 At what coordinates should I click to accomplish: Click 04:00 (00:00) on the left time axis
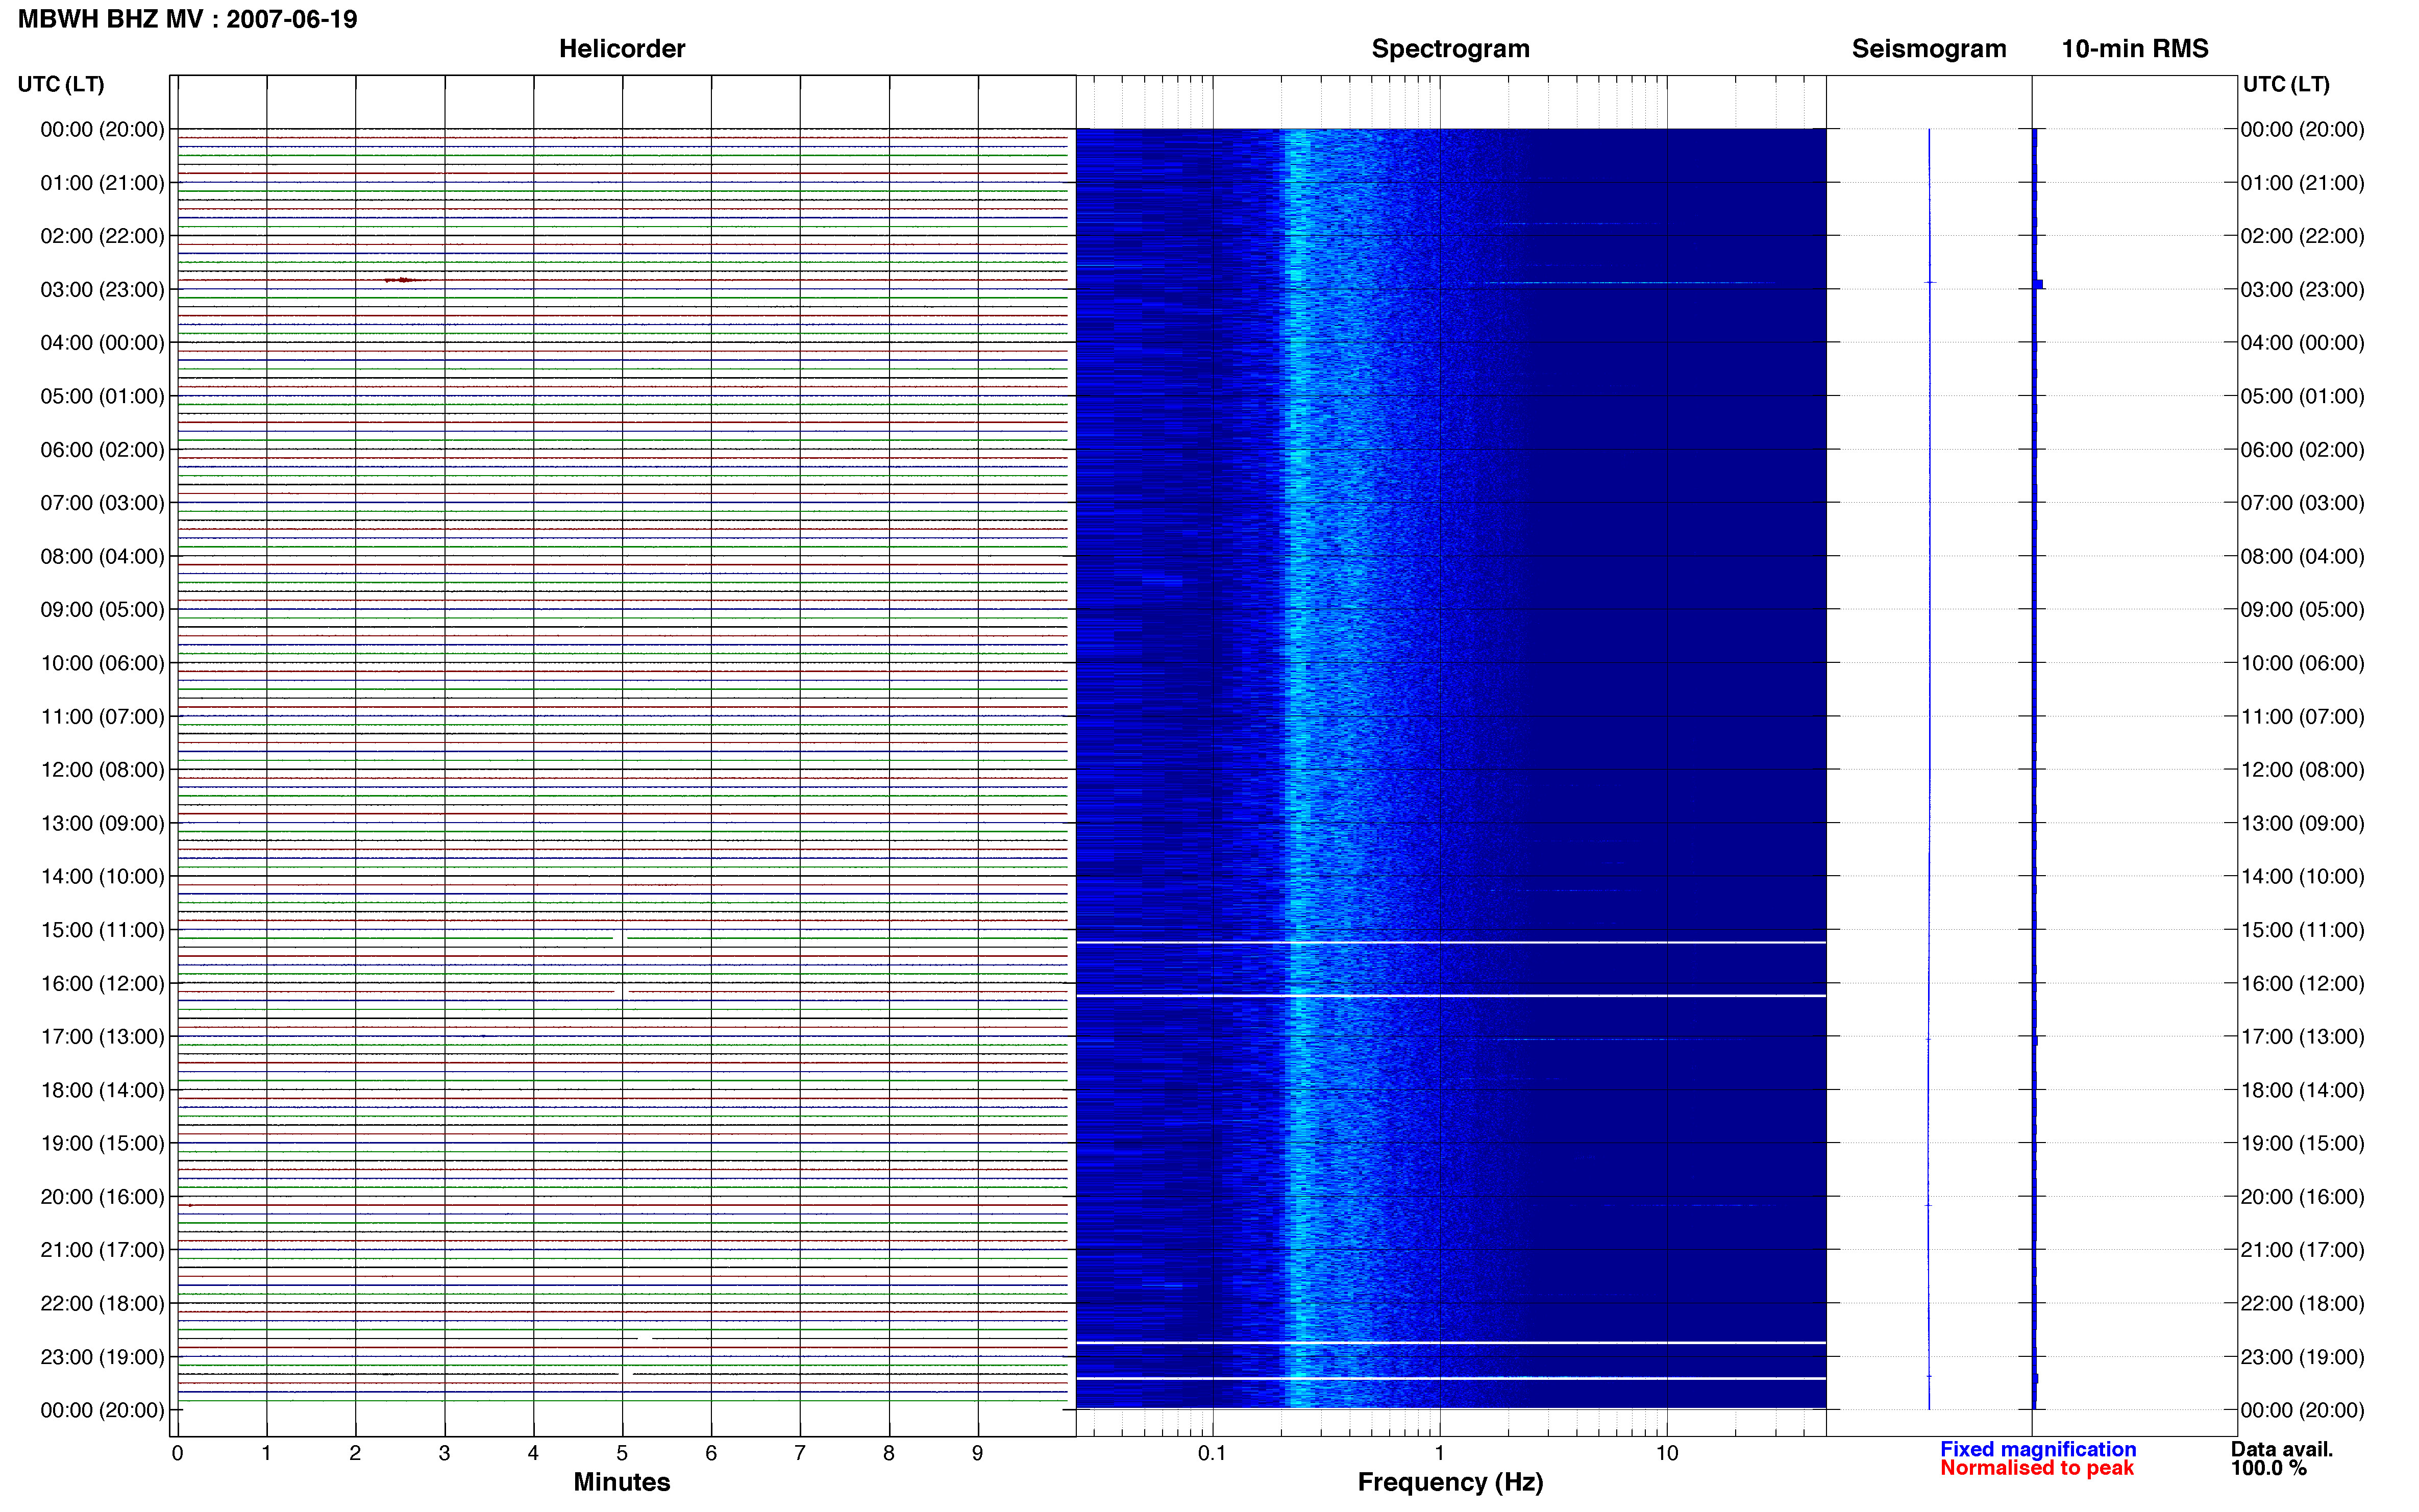(x=102, y=343)
